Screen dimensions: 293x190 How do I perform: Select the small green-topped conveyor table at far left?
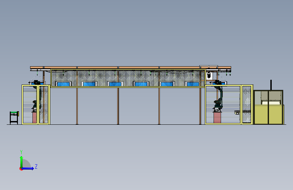(x=14, y=118)
